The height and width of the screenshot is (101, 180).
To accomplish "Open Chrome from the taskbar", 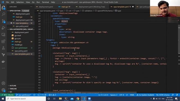I will [78, 98].
